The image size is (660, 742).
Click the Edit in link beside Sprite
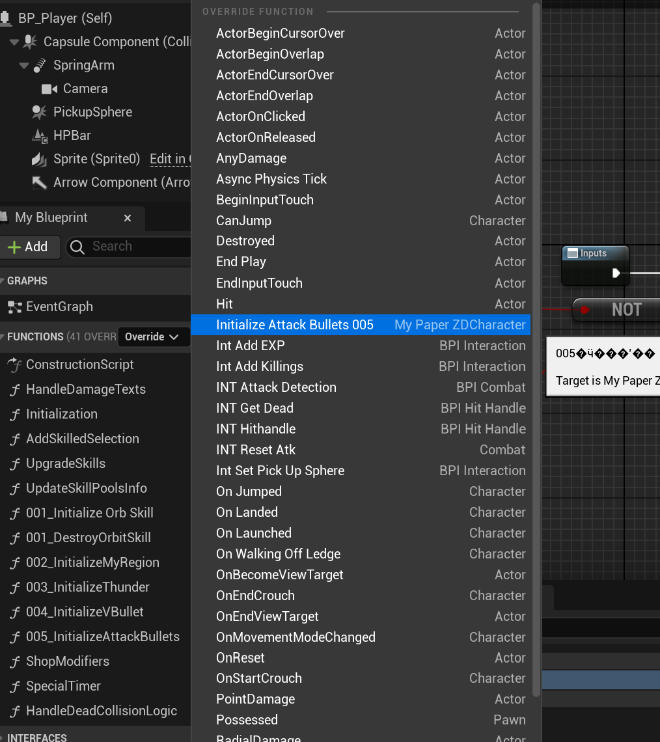click(171, 159)
